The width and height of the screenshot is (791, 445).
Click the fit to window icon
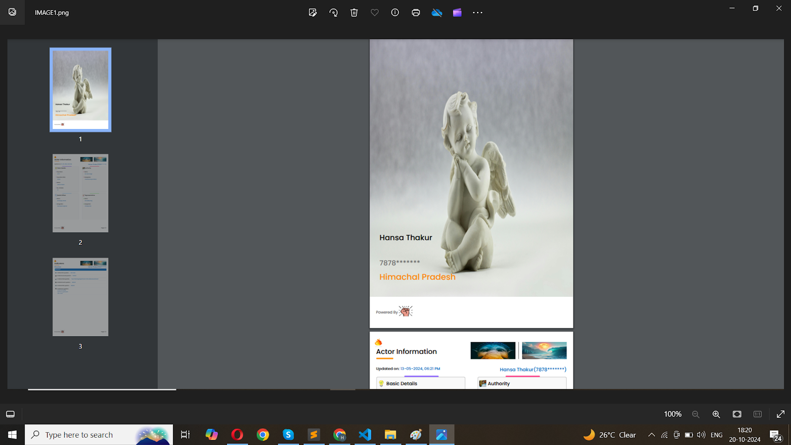coord(737,414)
